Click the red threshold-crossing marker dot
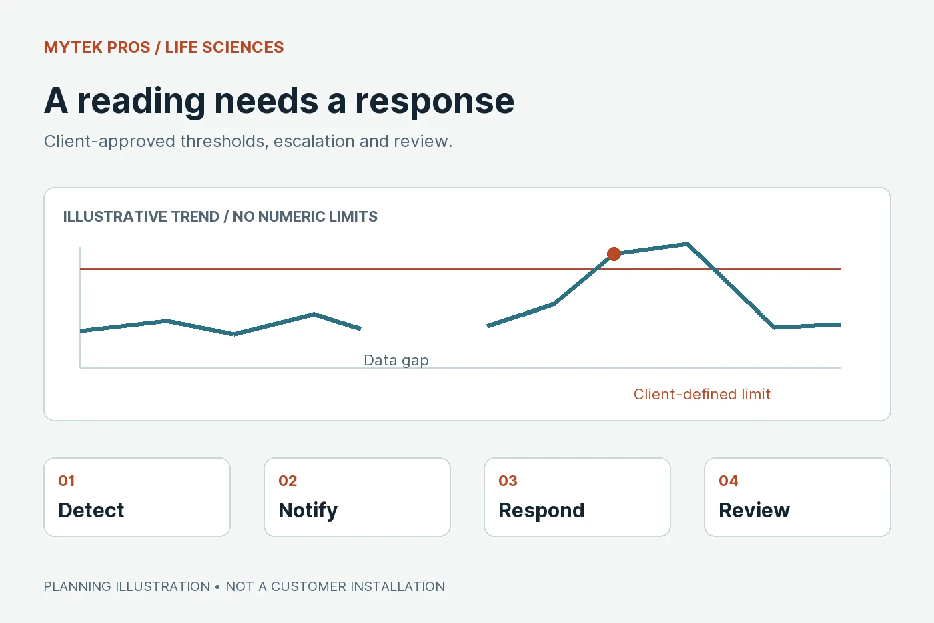This screenshot has height=623, width=934. pyautogui.click(x=614, y=254)
